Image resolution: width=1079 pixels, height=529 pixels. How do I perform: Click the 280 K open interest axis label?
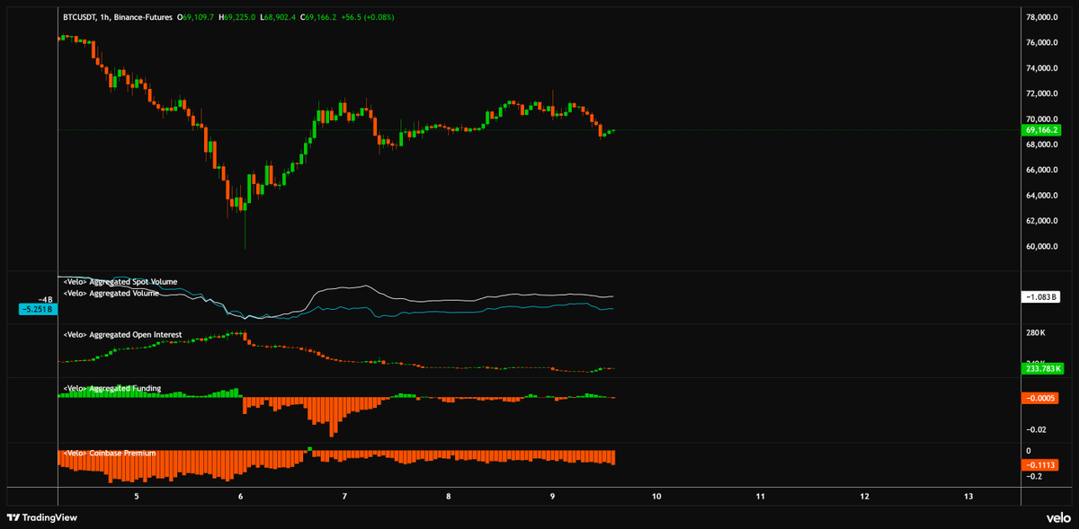[x=1036, y=333]
